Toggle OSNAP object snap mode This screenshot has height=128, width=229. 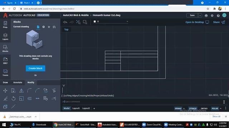(178, 108)
